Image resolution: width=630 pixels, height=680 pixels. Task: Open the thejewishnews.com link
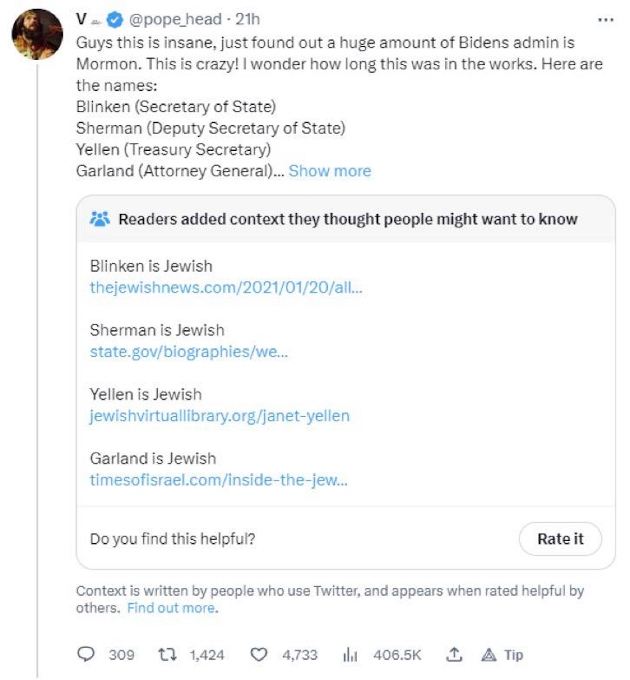[x=226, y=287]
